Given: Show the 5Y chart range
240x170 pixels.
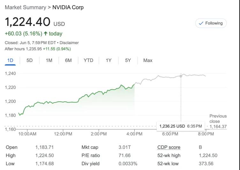Looking at the screenshot, I should click(x=128, y=60).
